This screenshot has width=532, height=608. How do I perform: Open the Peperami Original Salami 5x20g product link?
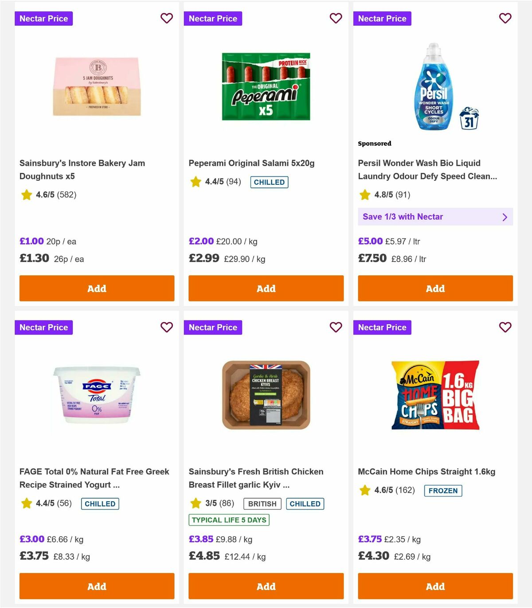click(251, 163)
